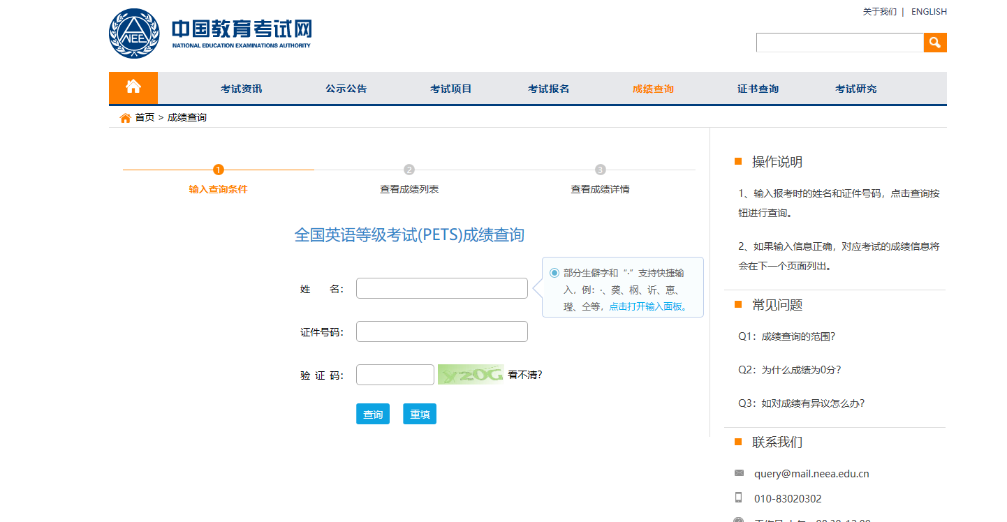Click email query@mail.neea.edu.cn
The height and width of the screenshot is (522, 1007).
point(811,474)
